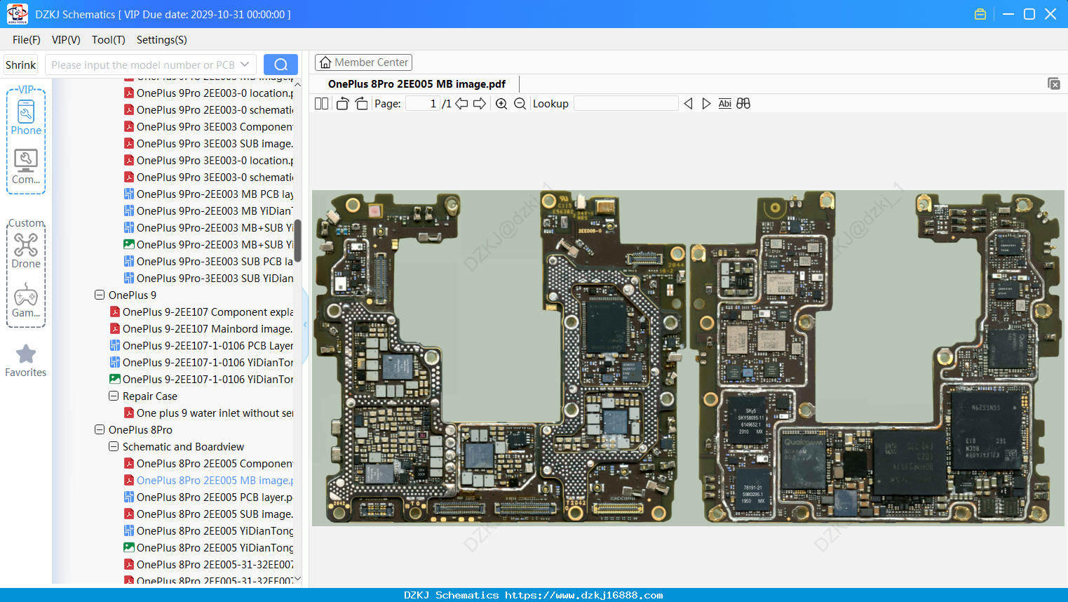
Task: Zoom in on the PDF
Action: point(501,103)
